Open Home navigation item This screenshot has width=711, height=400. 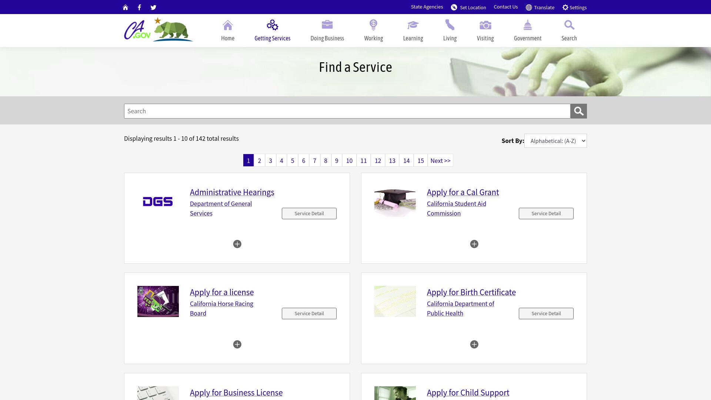228,30
